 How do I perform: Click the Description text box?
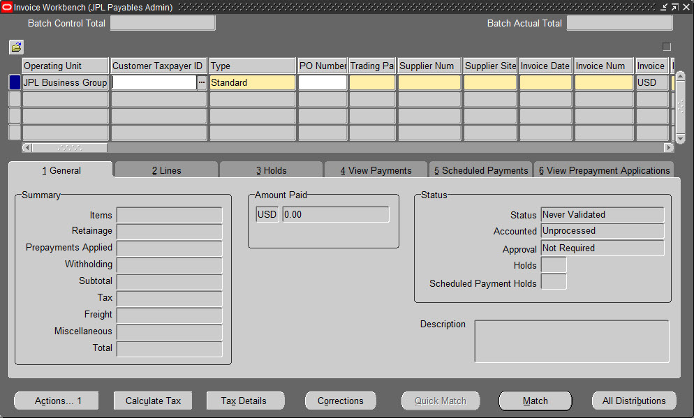(x=571, y=341)
